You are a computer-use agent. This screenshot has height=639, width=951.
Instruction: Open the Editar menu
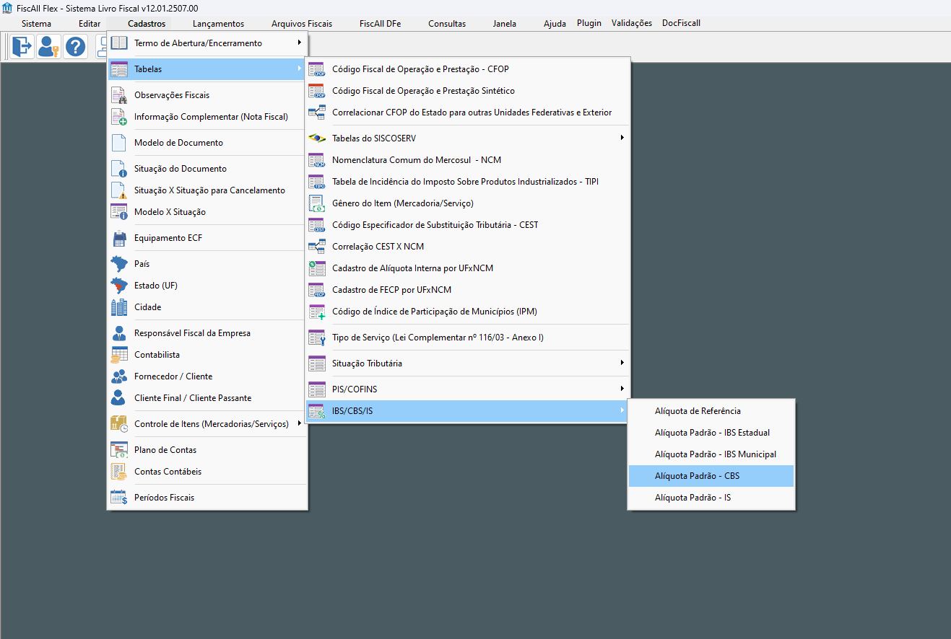click(90, 24)
